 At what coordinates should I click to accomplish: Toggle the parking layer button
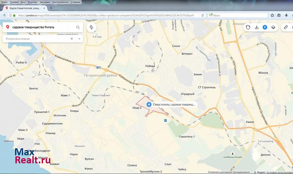tap(265, 27)
